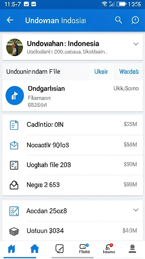Open the profile person bottom tab

pos(132,249)
